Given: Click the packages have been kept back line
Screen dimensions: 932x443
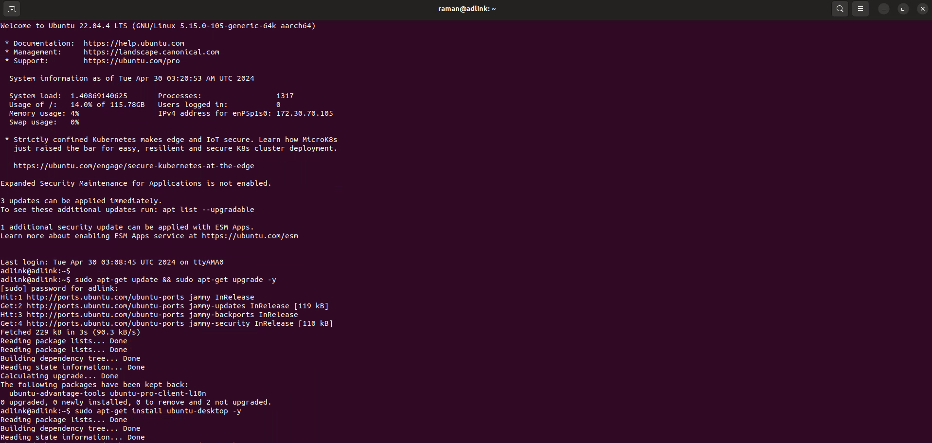Looking at the screenshot, I should [94, 385].
